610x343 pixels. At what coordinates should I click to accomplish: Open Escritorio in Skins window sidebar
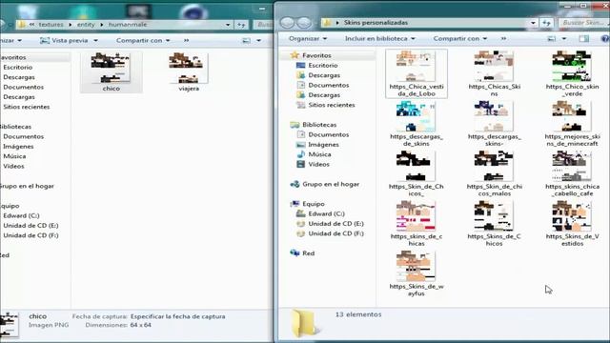click(x=322, y=66)
